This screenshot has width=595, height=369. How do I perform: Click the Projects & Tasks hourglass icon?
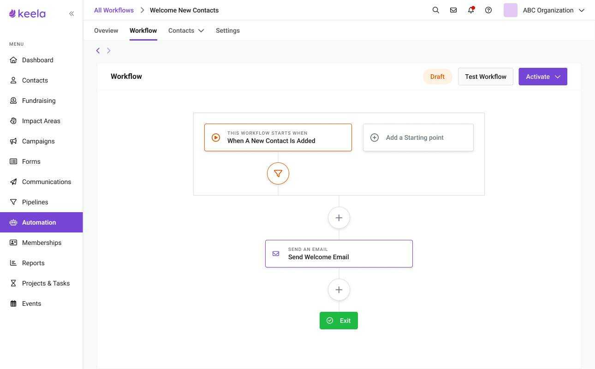[x=13, y=283]
